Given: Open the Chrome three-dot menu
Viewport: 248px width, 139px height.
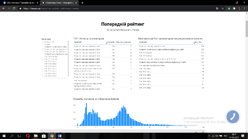Looking at the screenshot, I should pos(245,8).
